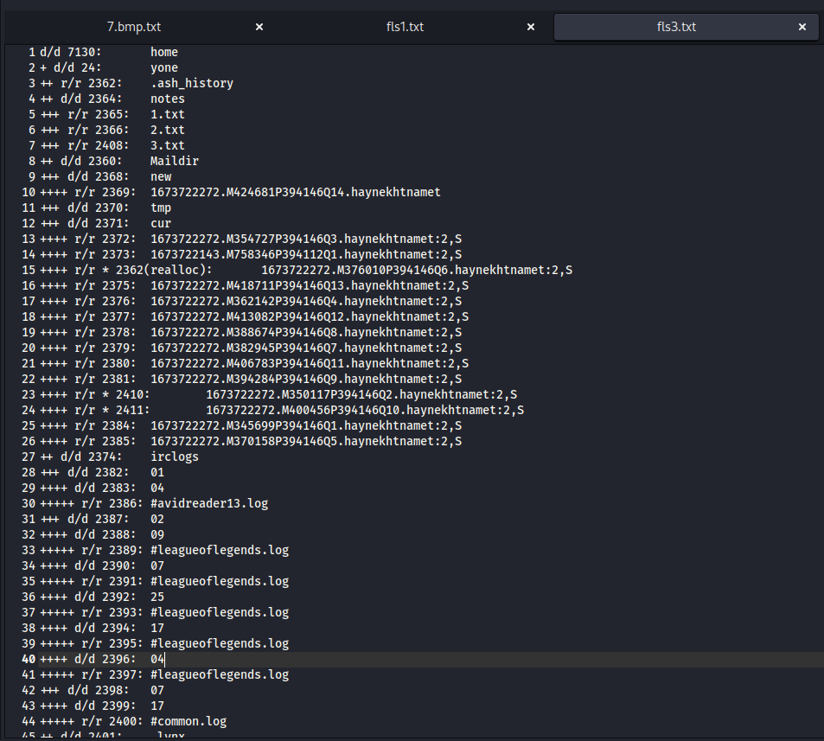Close the fls1.txt tab

pyautogui.click(x=531, y=27)
